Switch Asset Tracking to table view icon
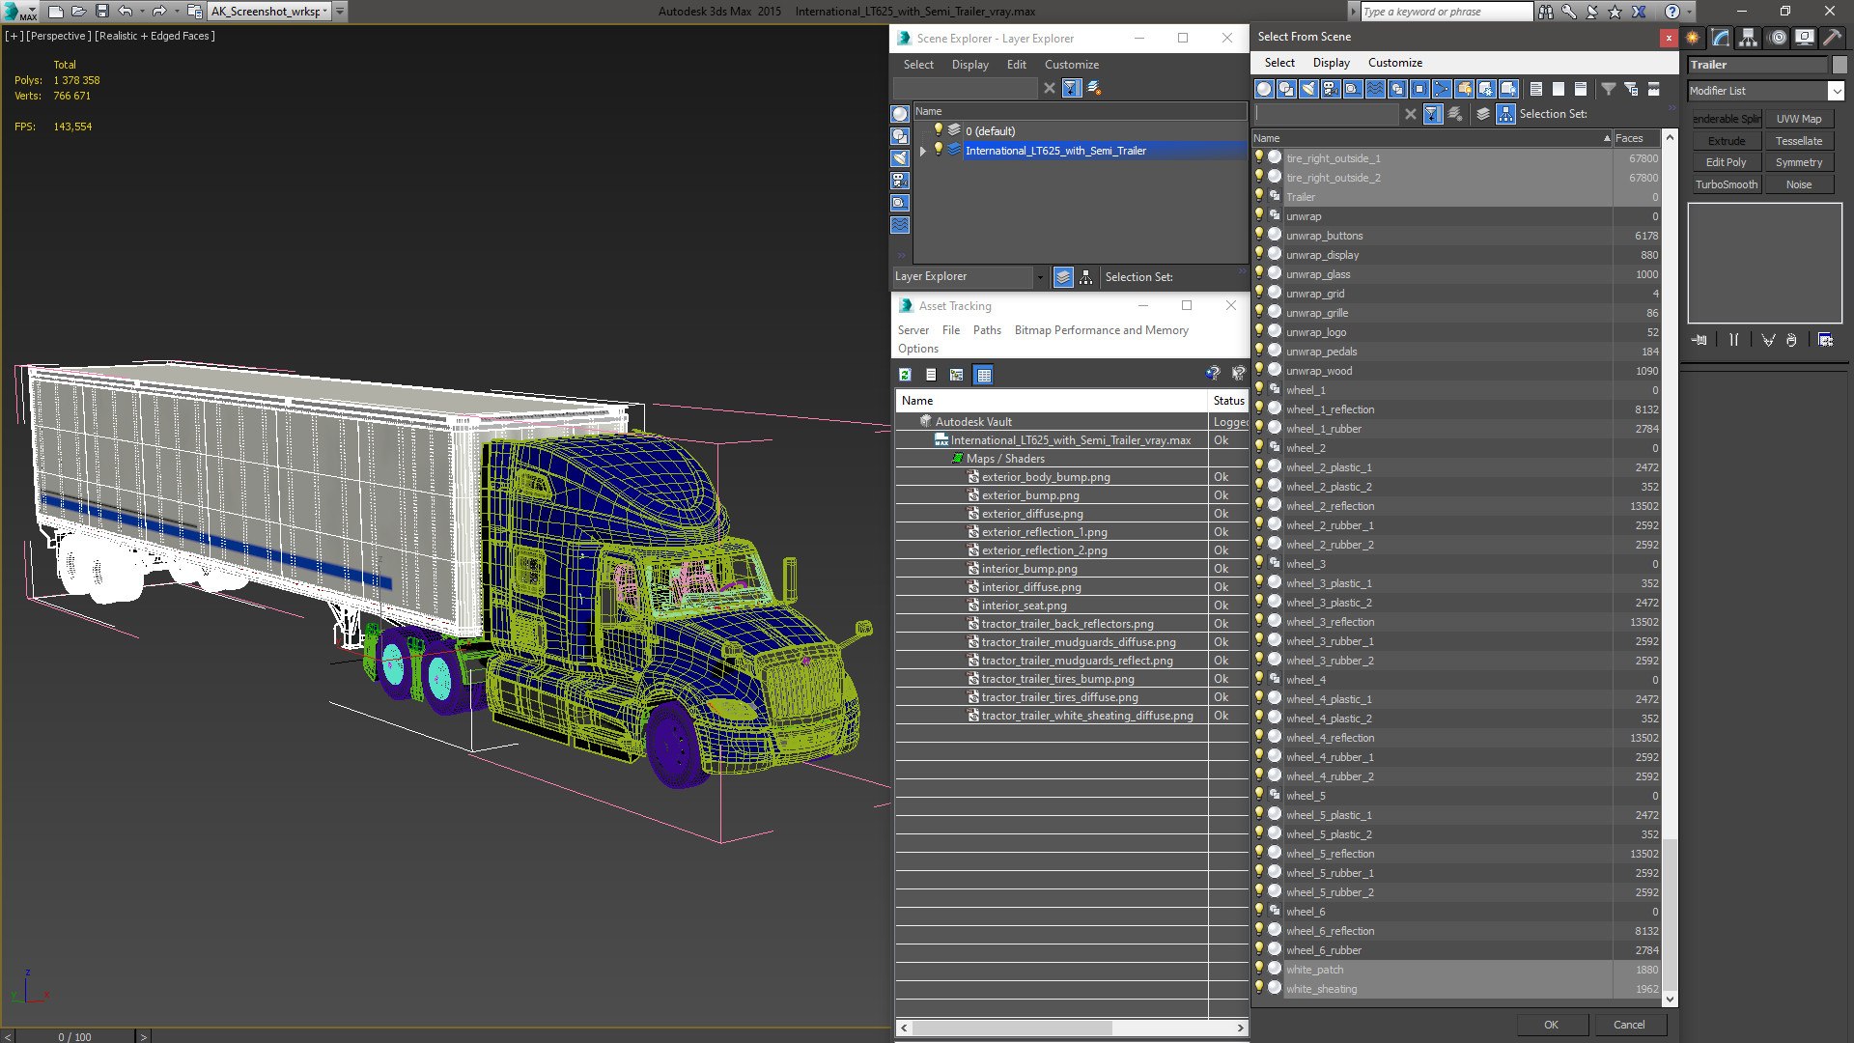This screenshot has height=1043, width=1854. pyautogui.click(x=983, y=375)
